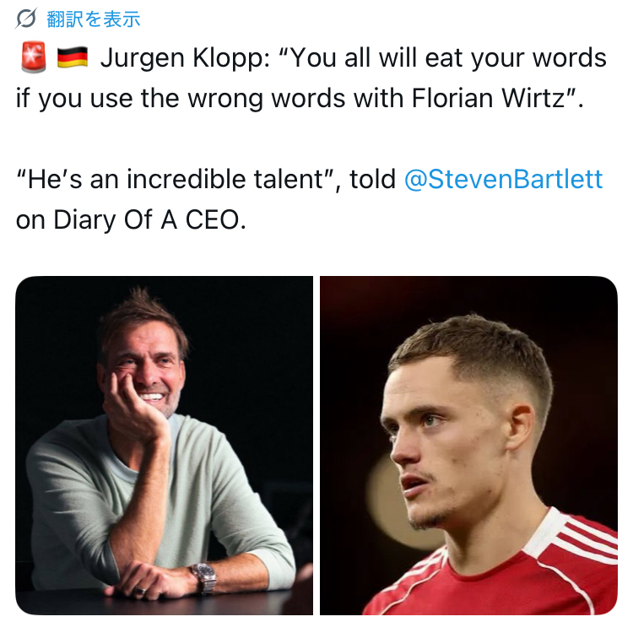The image size is (633, 622).
Task: Click the player's face in the right photo
Action: 444,436
